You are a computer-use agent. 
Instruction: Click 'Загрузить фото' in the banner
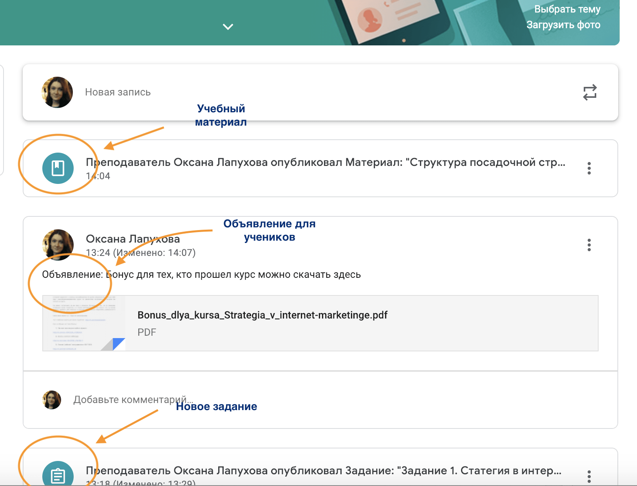(x=563, y=25)
